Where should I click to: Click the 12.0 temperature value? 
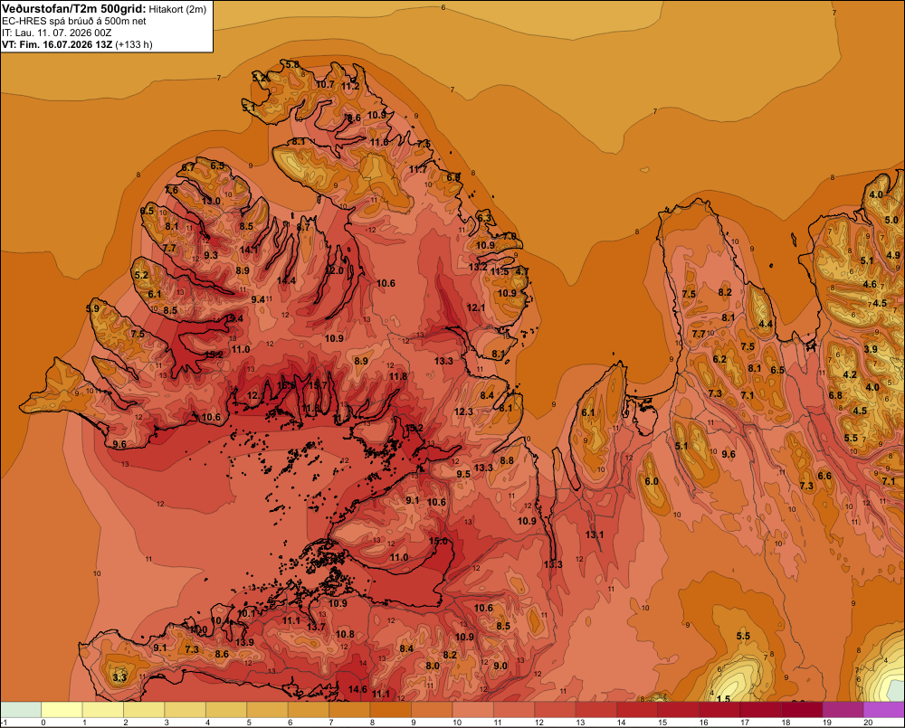[x=335, y=270]
